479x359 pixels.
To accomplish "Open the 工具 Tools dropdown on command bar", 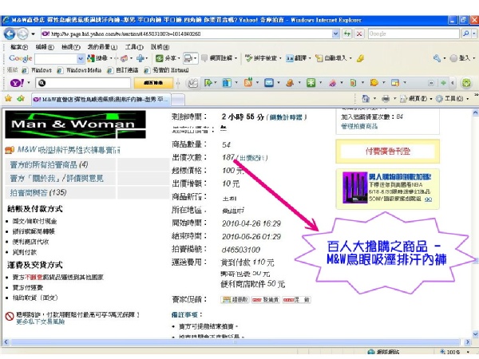I will [x=453, y=99].
